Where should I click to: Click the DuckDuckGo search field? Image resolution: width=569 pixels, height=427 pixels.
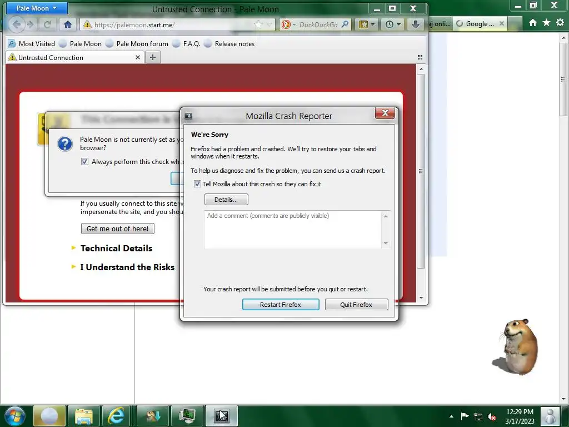[x=318, y=24]
